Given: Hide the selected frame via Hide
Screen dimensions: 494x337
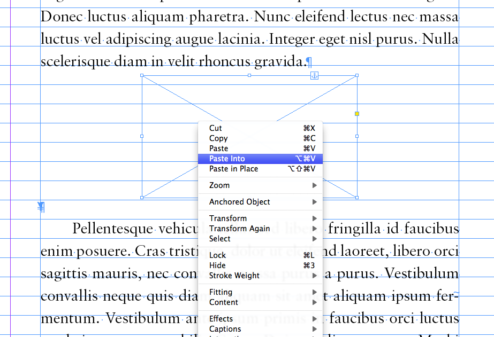Looking at the screenshot, I should click(x=217, y=265).
